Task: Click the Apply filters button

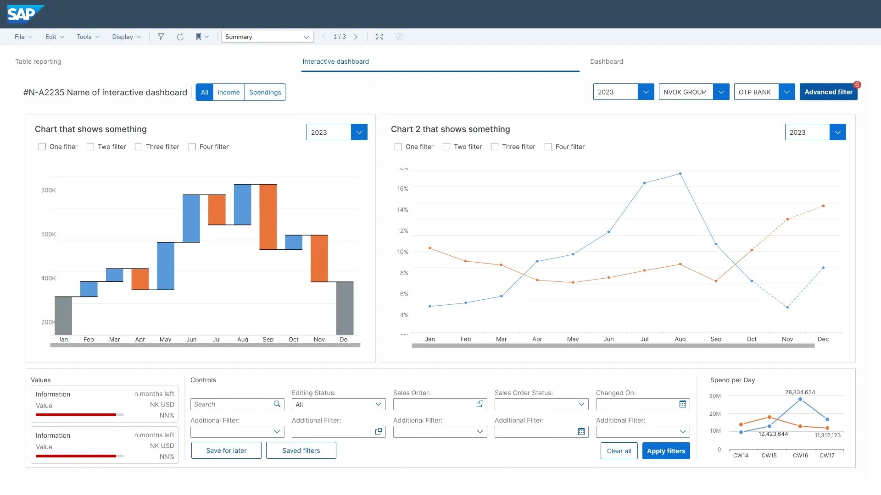Action: [x=666, y=451]
